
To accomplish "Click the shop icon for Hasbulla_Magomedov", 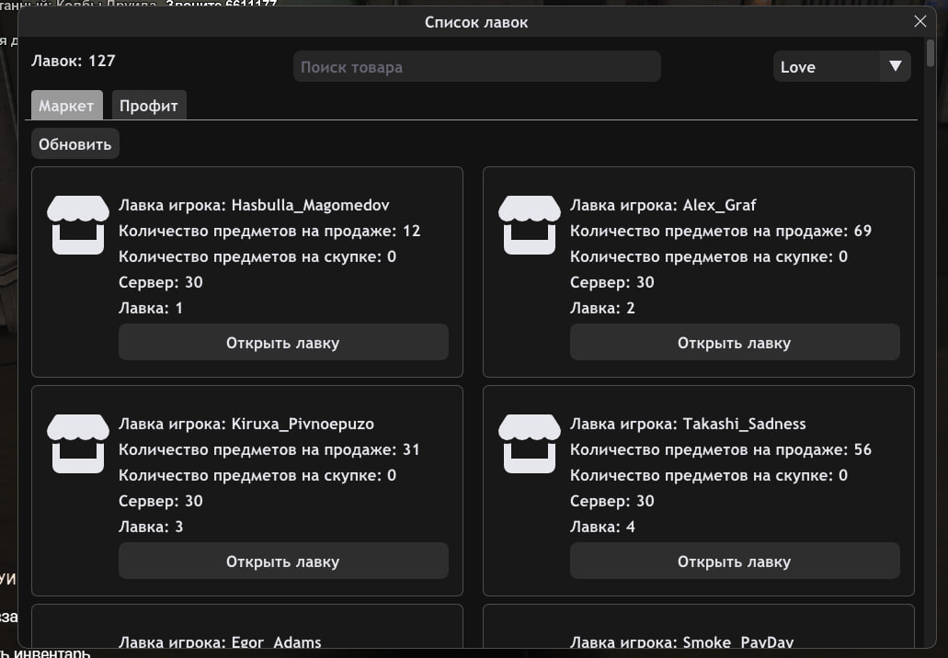I will tap(77, 224).
